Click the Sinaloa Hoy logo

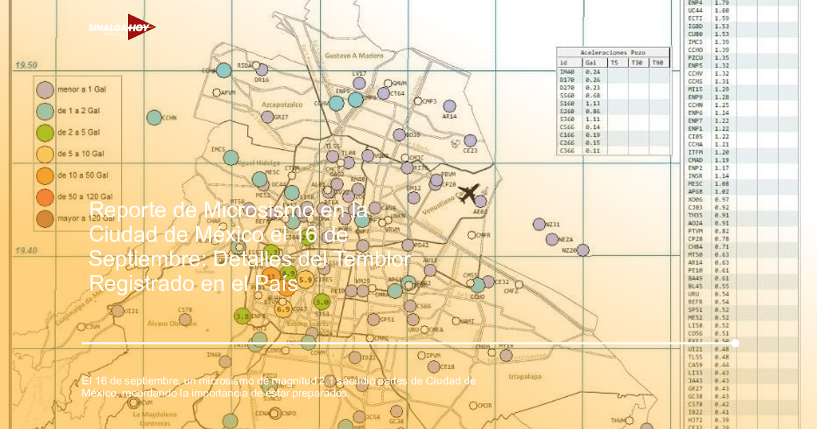(x=121, y=27)
